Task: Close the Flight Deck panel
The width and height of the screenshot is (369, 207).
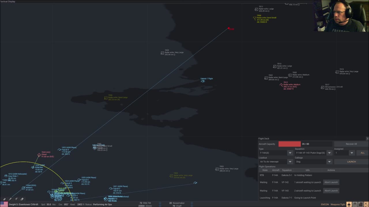Action: 367,139
